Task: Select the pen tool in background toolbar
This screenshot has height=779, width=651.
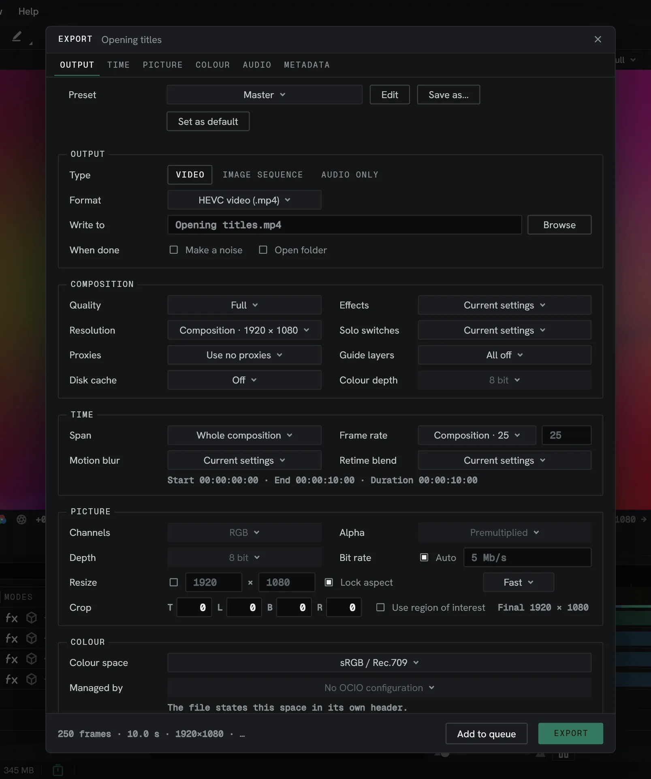Action: 17,37
